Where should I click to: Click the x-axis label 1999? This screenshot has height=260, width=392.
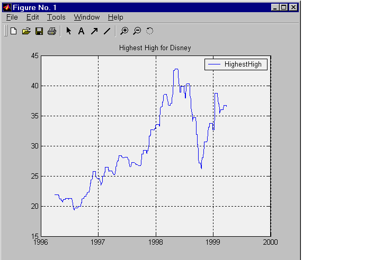coord(213,243)
